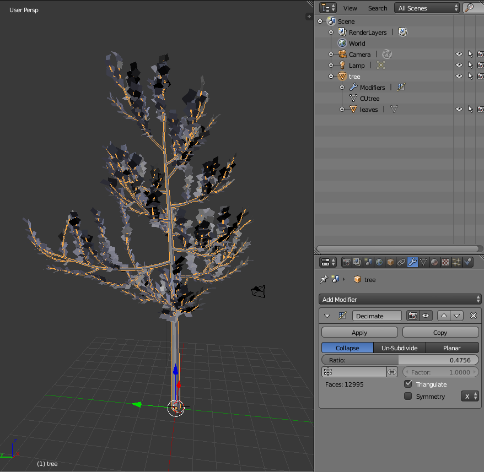Remove the Decimate modifier with X

click(x=473, y=316)
